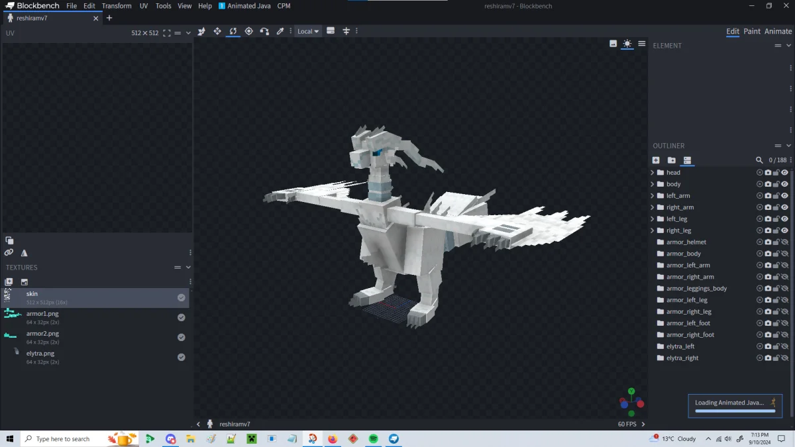Click the UV mirror icon
This screenshot has height=447, width=795.
[x=25, y=252]
